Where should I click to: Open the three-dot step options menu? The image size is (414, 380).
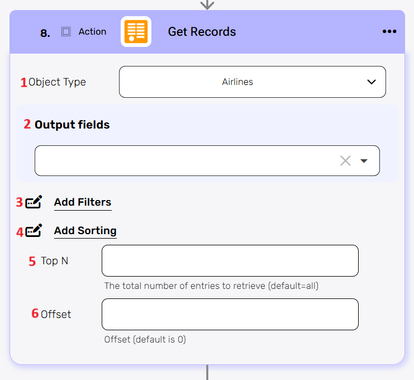point(389,32)
